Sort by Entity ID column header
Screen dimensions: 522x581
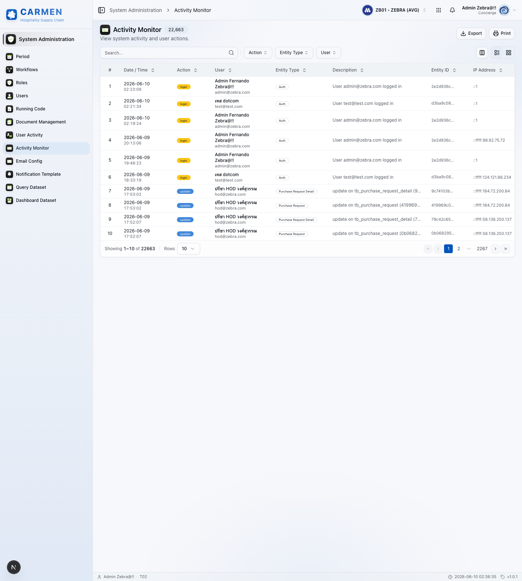coord(444,70)
